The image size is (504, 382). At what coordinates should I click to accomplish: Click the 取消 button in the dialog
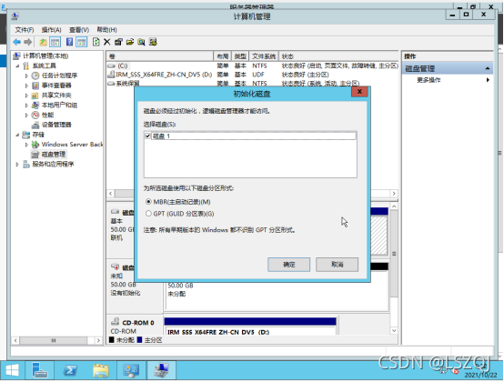[337, 265]
